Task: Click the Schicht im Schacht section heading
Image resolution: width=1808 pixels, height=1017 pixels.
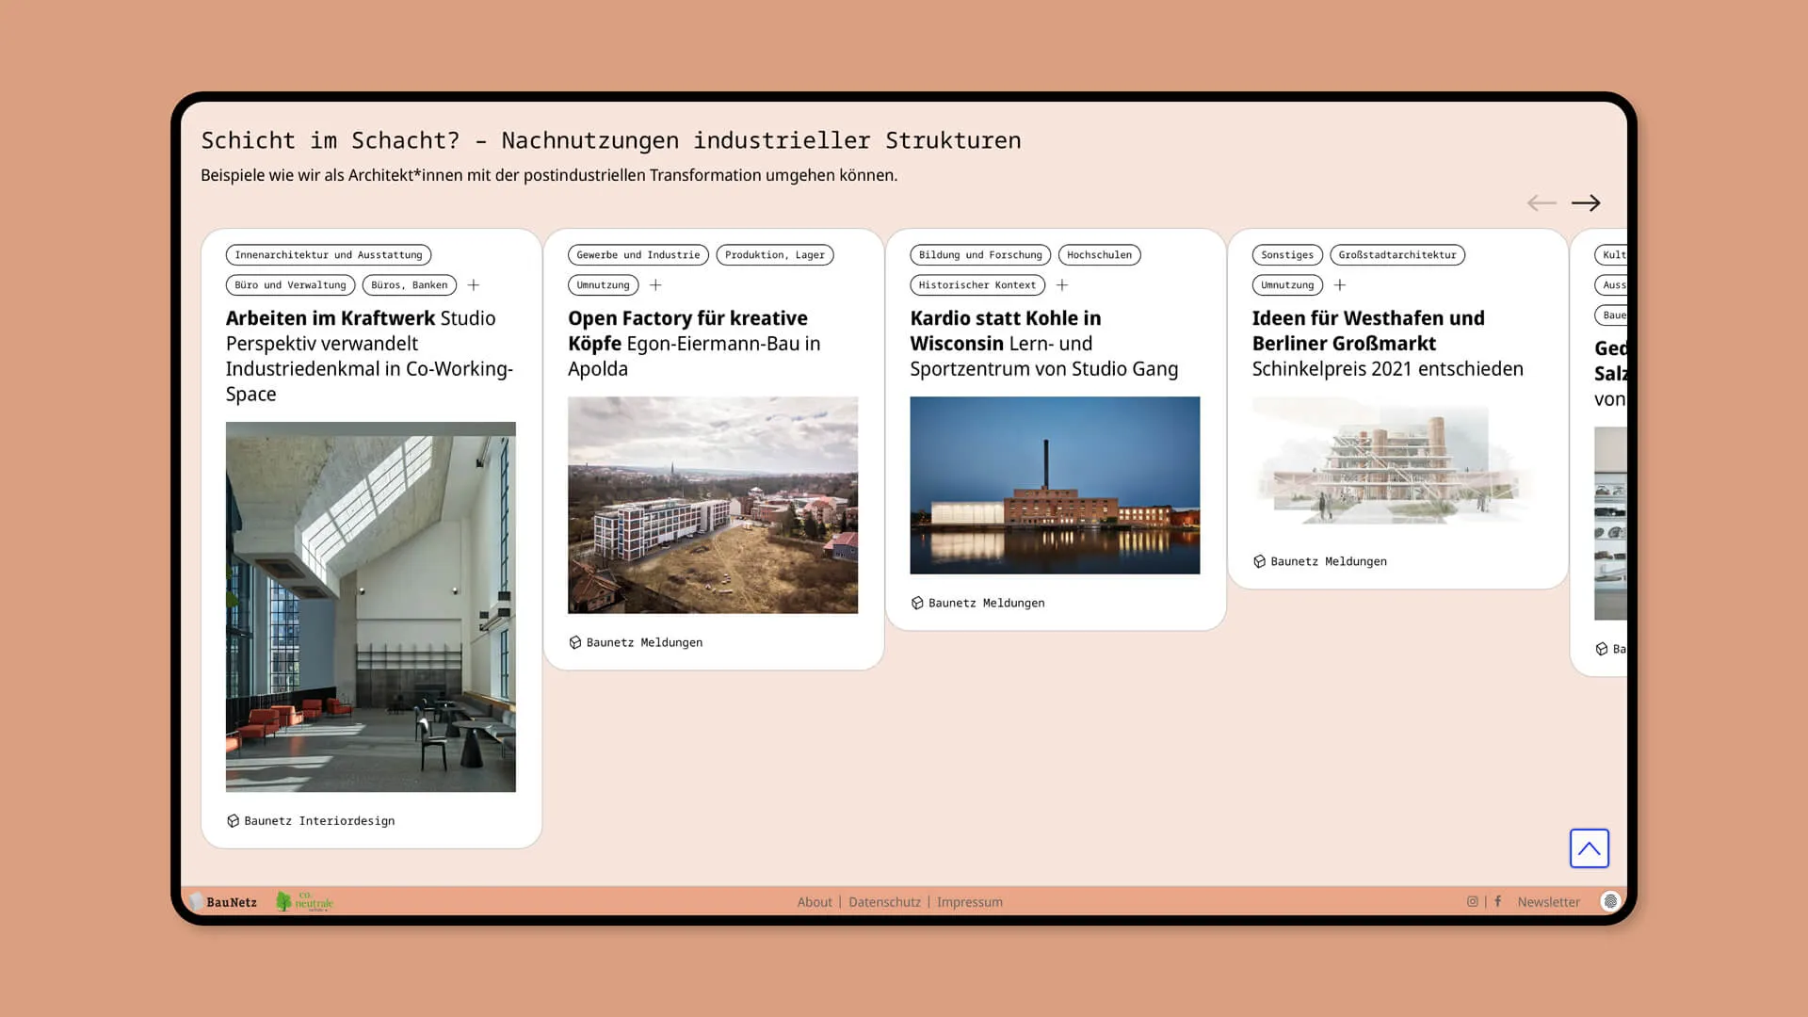Action: click(611, 140)
